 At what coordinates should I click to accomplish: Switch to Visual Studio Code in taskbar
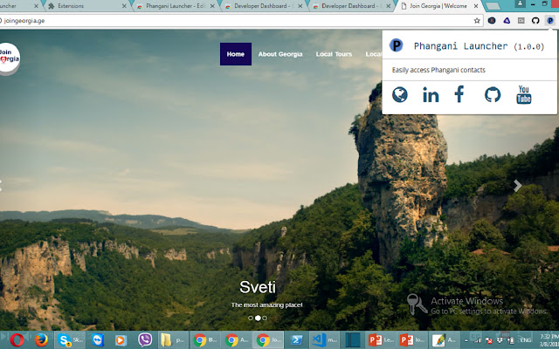[324, 340]
